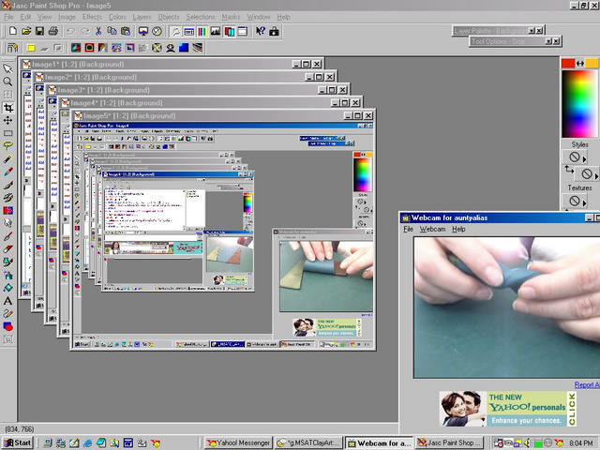Select the Picture Tube tool

tap(7, 262)
